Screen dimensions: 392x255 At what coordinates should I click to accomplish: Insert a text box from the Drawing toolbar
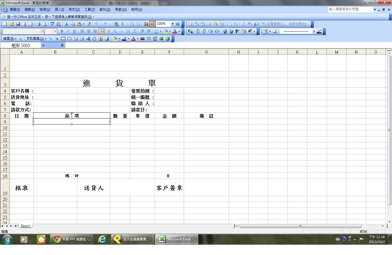76,39
